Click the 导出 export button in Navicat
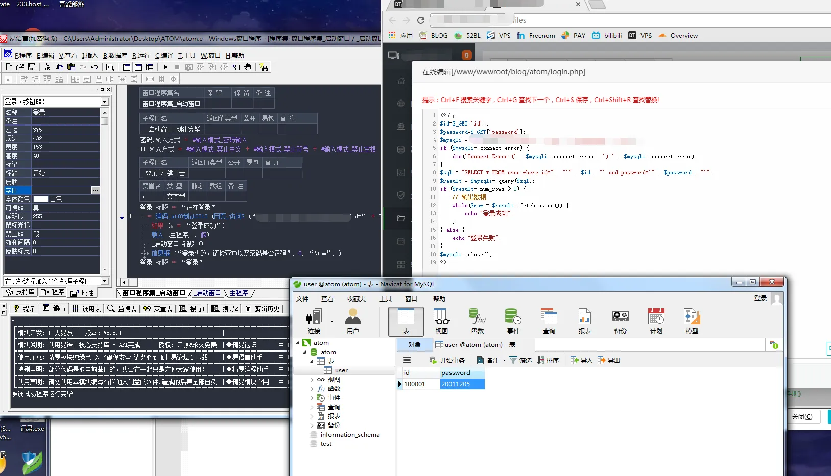Screen dimensions: 831x476 pos(609,360)
